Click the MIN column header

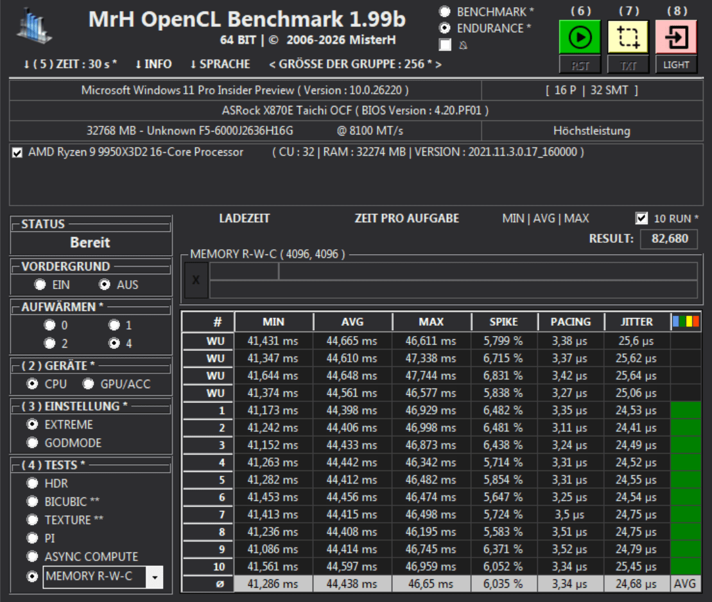[x=274, y=322]
